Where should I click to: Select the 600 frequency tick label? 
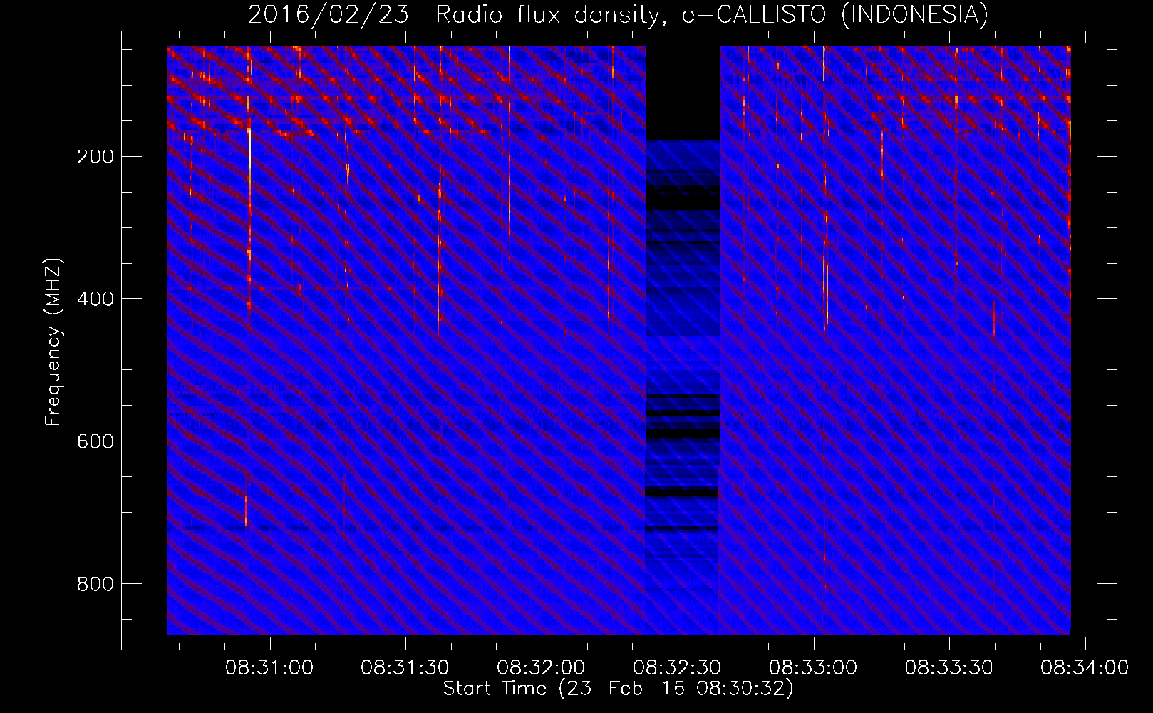95,441
